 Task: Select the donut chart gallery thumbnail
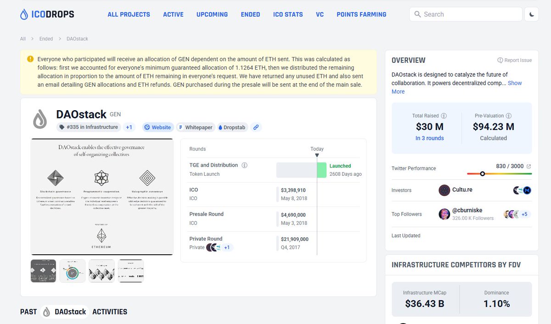pyautogui.click(x=73, y=271)
